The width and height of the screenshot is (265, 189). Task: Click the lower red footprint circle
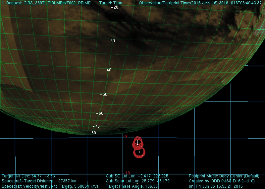coord(139,153)
